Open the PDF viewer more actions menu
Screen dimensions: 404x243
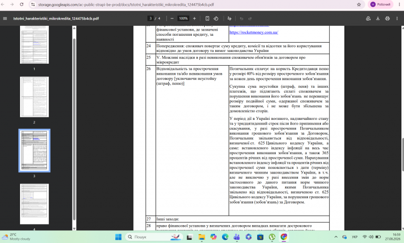tap(397, 18)
